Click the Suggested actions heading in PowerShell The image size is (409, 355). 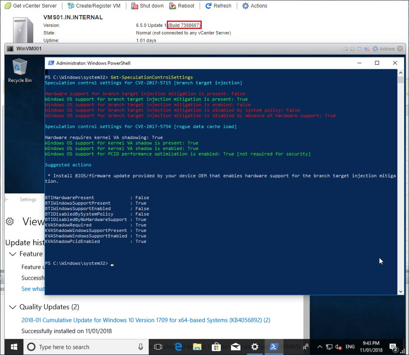point(68,165)
